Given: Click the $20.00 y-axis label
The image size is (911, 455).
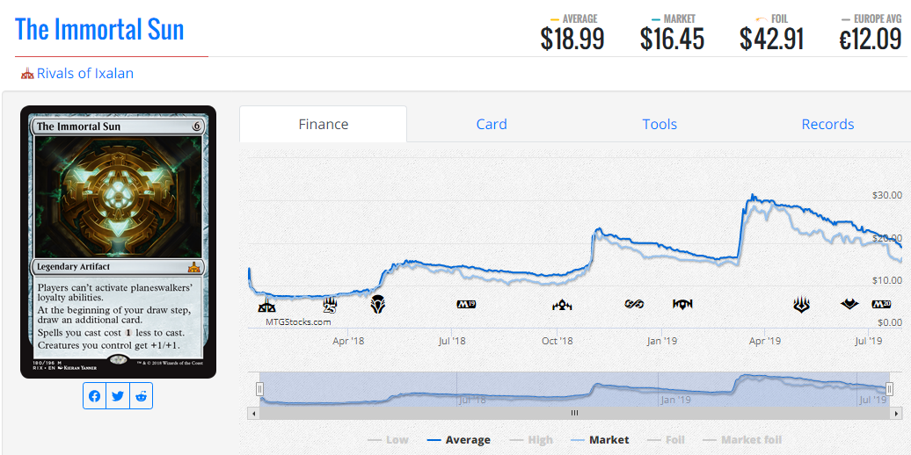Looking at the screenshot, I should coord(886,238).
